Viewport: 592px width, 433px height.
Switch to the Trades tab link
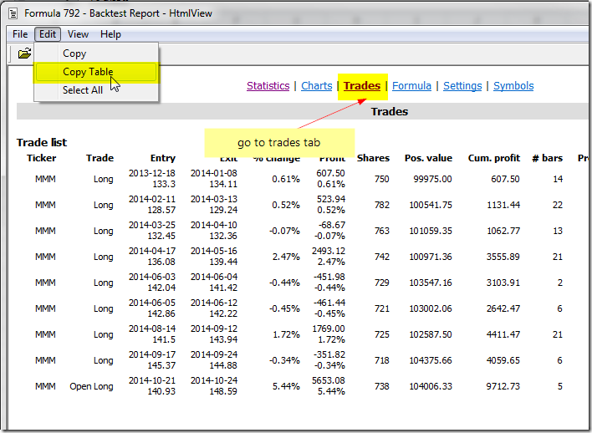[x=361, y=86]
